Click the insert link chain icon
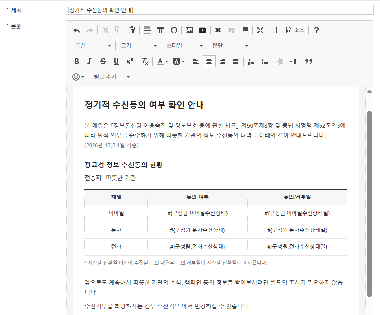Screen dimensions: 380x315 click(x=218, y=30)
